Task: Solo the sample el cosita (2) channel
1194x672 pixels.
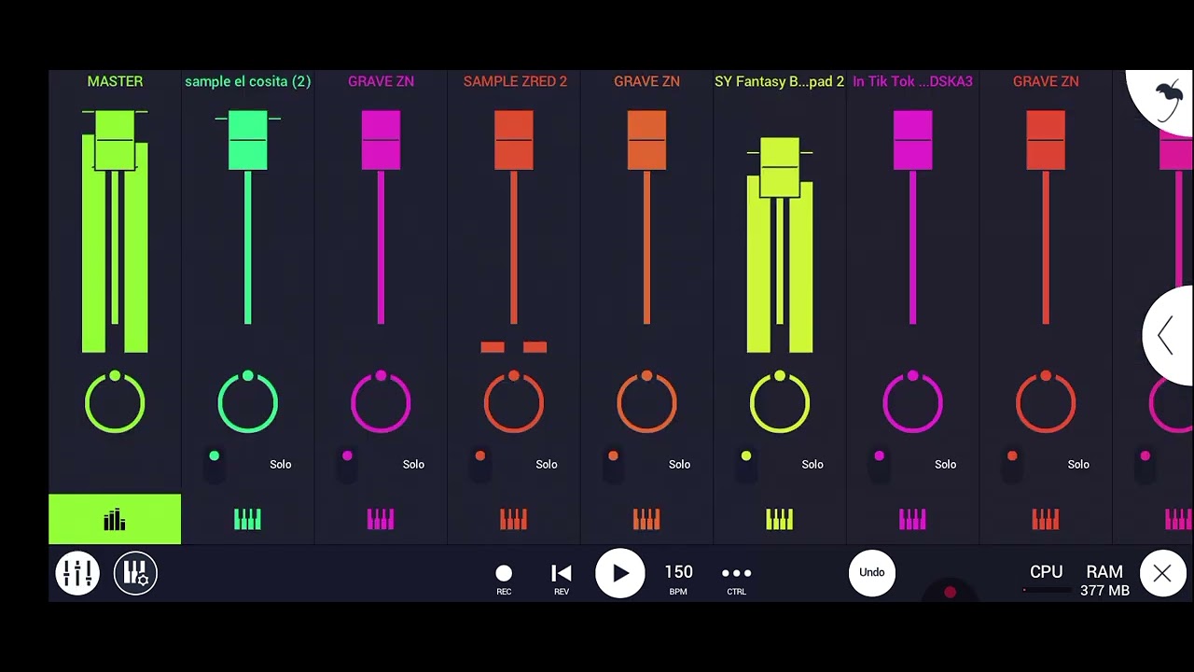Action: [281, 464]
